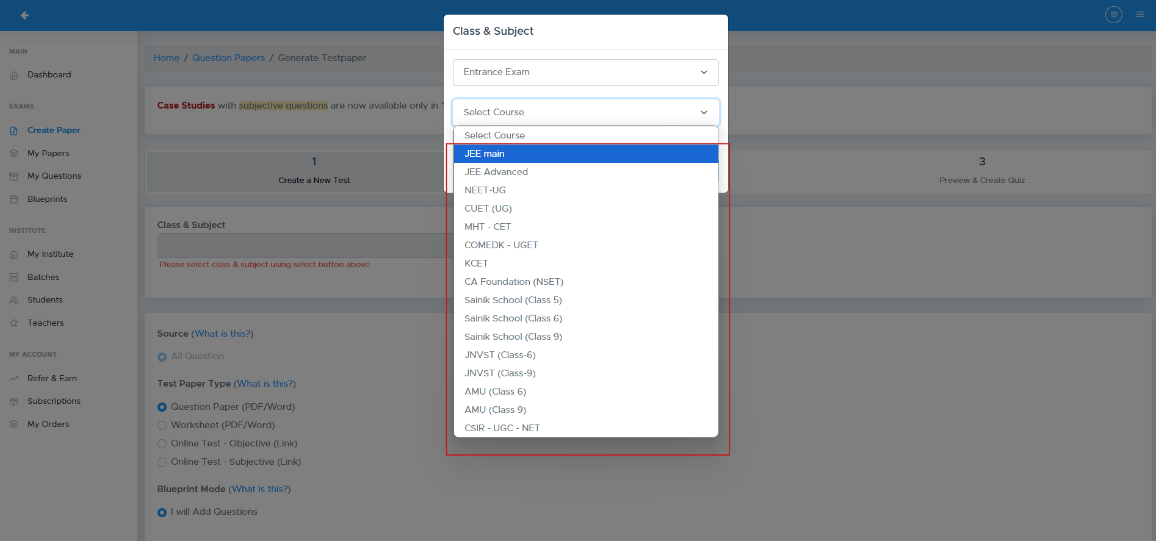Click the back arrow icon in header
This screenshot has width=1156, height=541.
24,15
